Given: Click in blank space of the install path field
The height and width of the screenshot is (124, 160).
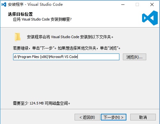Looking at the screenshot, I should coord(98,57).
